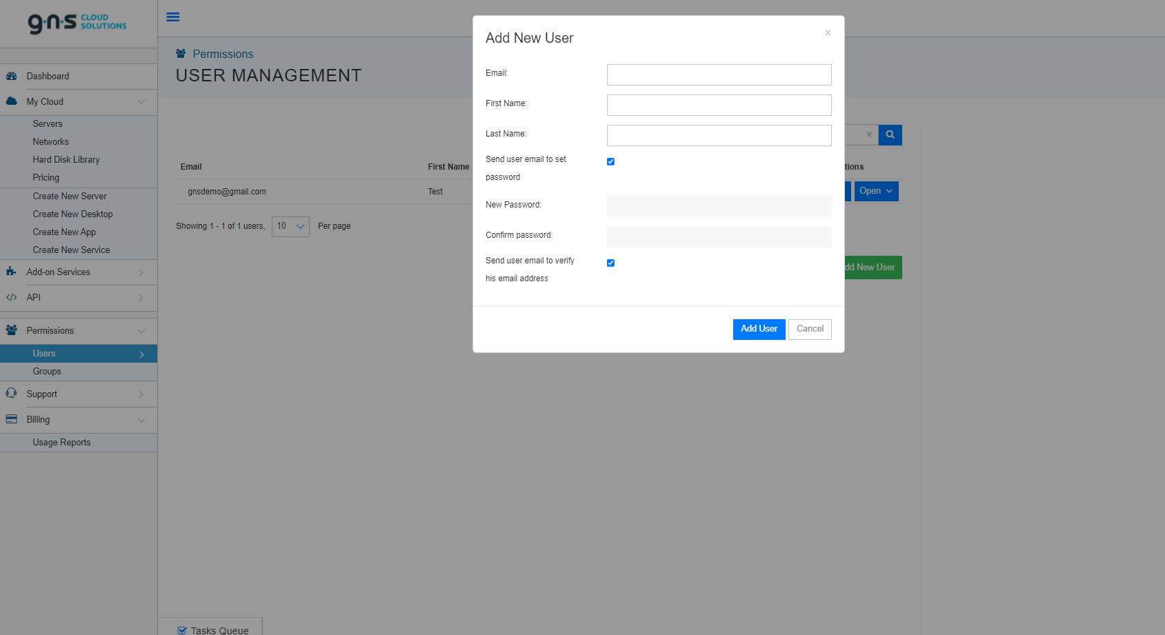
Task: Click the green Add New User button
Action: [x=873, y=268]
